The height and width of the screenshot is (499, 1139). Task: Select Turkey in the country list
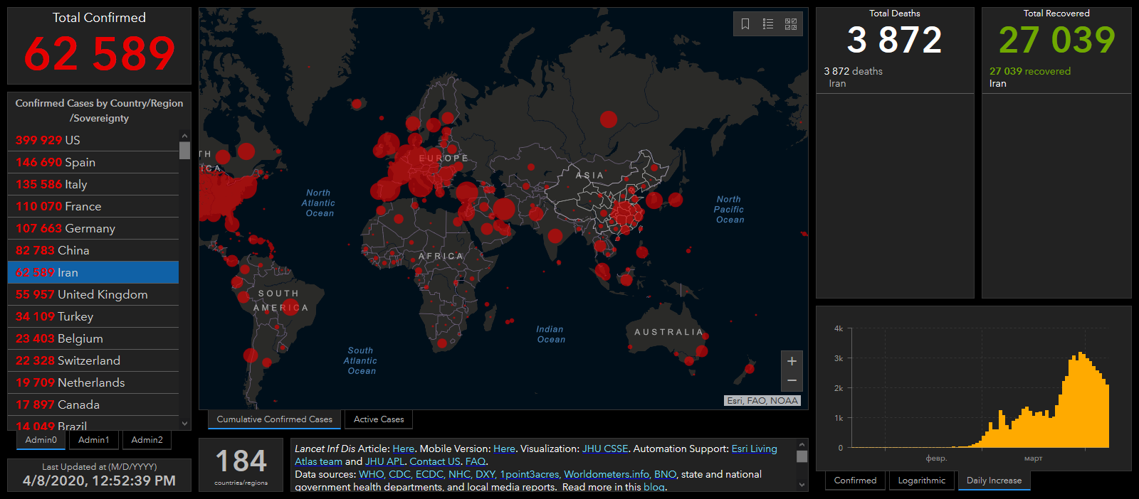(93, 316)
